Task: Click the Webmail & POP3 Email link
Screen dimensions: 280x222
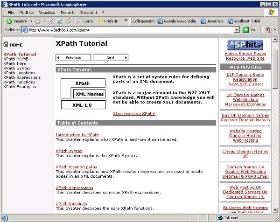Action: point(245,176)
